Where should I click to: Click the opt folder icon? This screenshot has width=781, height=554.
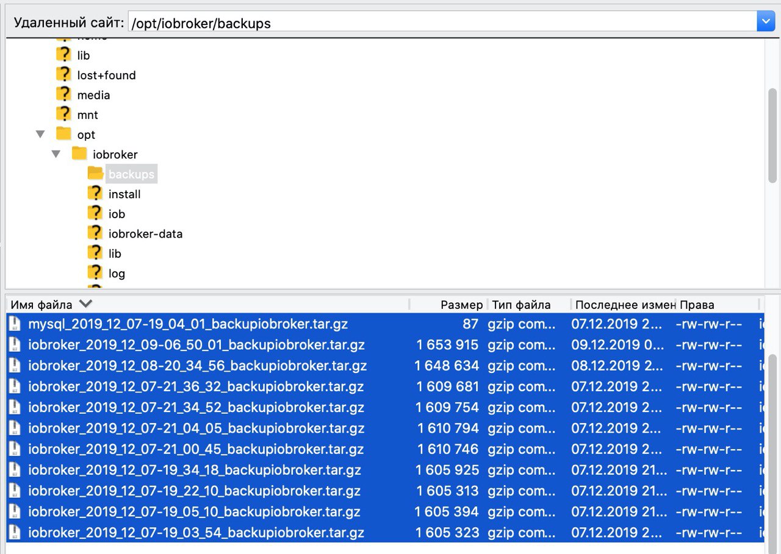(63, 133)
